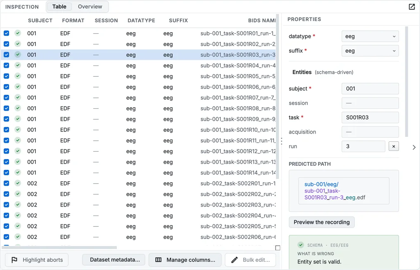
Task: Click the task entity field showing S001R03
Action: [x=370, y=117]
